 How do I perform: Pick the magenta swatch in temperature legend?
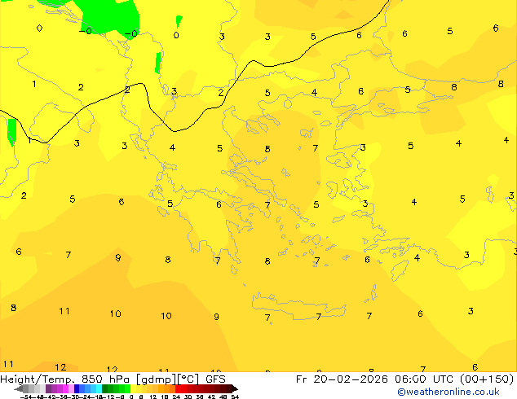point(65,388)
